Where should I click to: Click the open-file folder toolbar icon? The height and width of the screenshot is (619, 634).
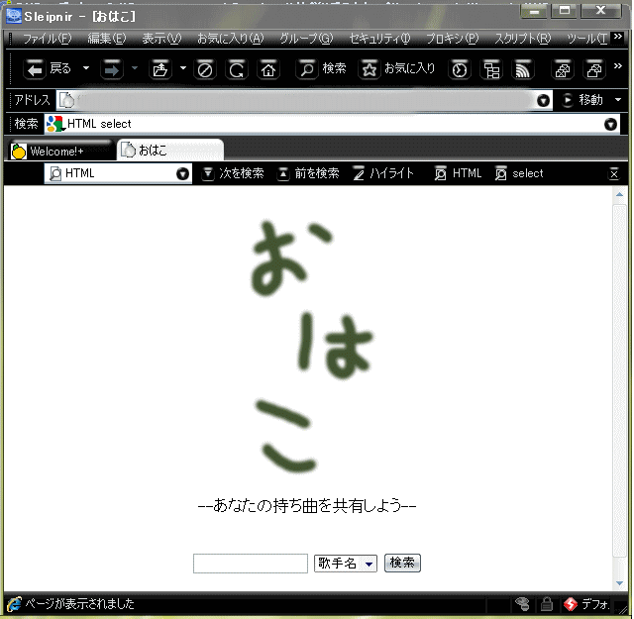(x=160, y=69)
